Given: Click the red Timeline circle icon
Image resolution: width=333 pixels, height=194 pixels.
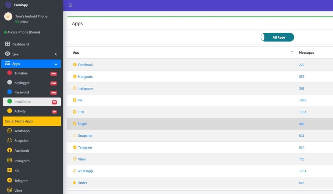Looking at the screenshot, I should [x=9, y=73].
